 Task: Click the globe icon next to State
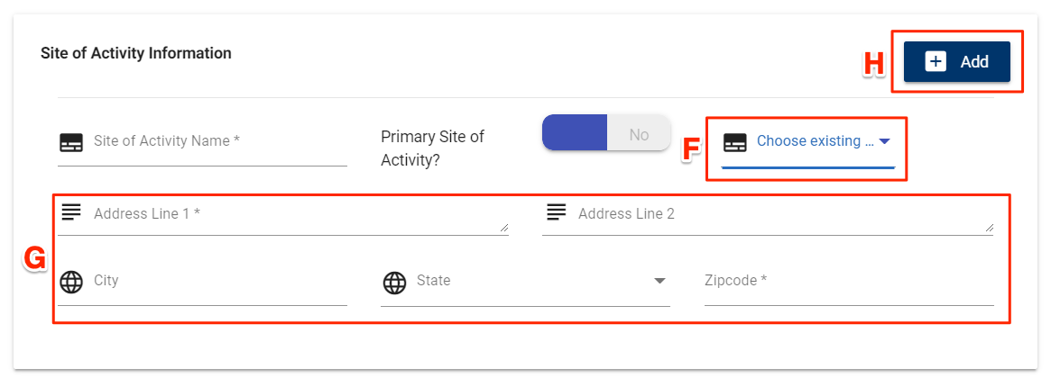pos(394,282)
